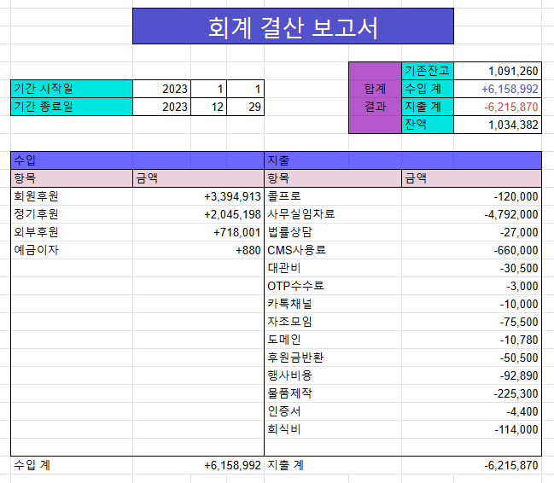Viewport: 554px width, 483px height.
Task: Select the amount -225,300
Action: tap(471, 393)
